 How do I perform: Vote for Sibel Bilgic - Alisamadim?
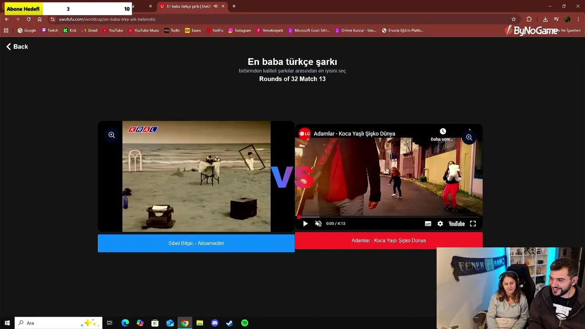pyautogui.click(x=196, y=243)
